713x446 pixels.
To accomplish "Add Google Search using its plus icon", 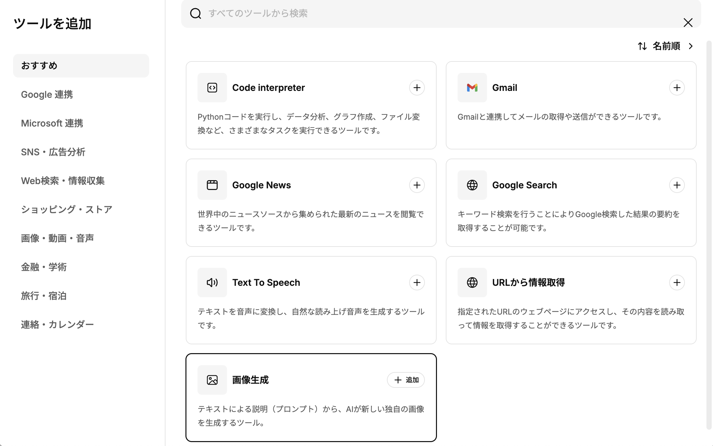I will [x=677, y=185].
